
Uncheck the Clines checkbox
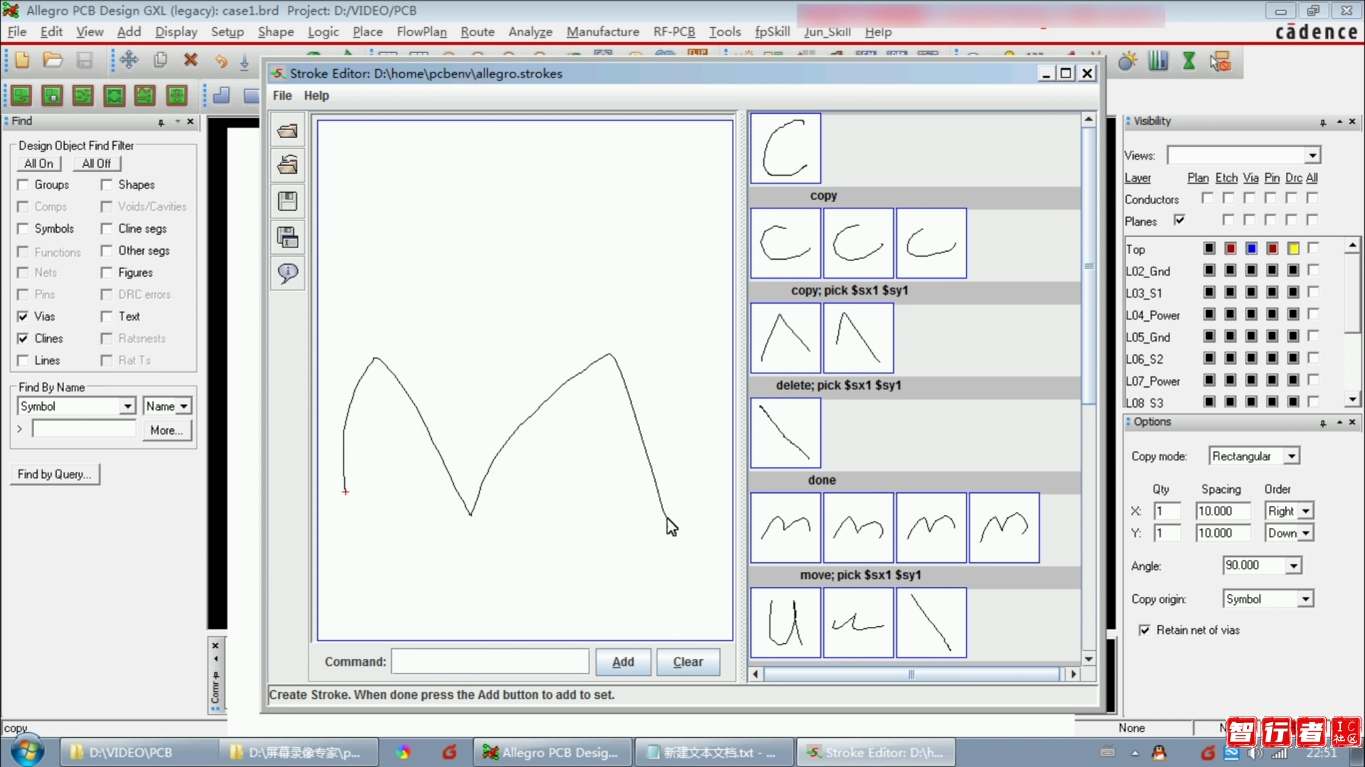pos(23,339)
